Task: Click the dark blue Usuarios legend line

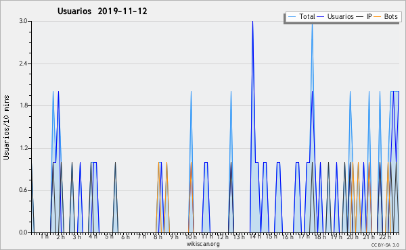Action: (321, 17)
